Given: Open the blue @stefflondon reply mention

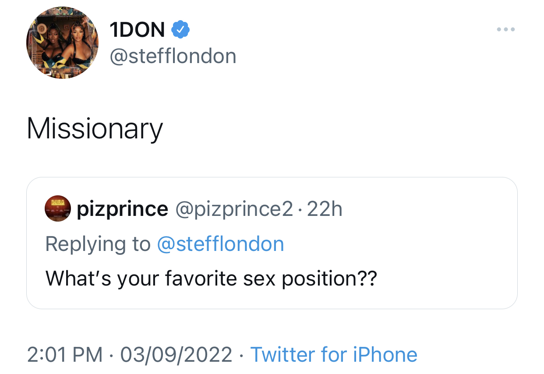Looking at the screenshot, I should coord(220,244).
